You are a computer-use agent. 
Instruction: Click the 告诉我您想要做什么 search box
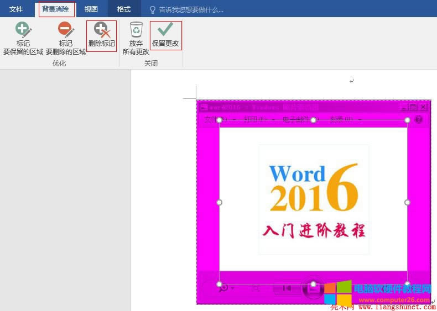[191, 9]
